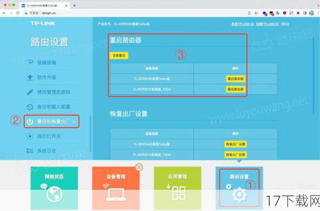Reload the page with the refresh icon

[18, 13]
